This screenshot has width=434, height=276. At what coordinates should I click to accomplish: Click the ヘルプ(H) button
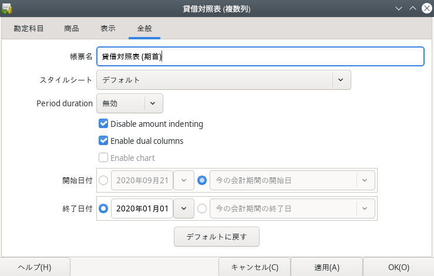pyautogui.click(x=35, y=267)
